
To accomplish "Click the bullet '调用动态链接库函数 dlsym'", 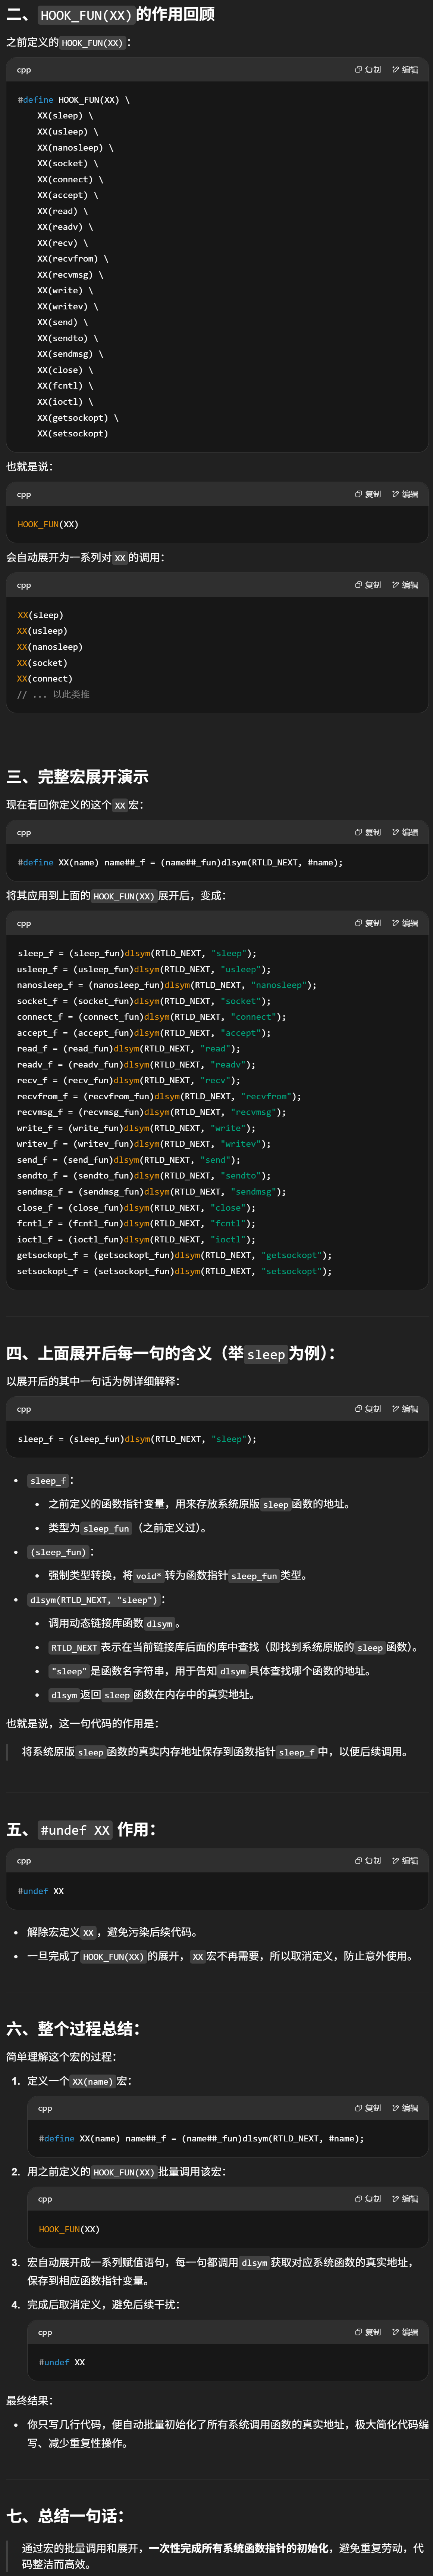I will click(115, 1623).
